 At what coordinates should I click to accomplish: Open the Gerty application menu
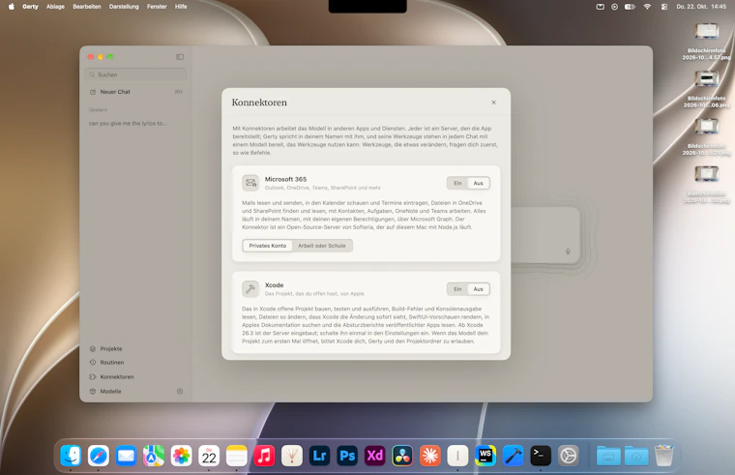coord(30,7)
